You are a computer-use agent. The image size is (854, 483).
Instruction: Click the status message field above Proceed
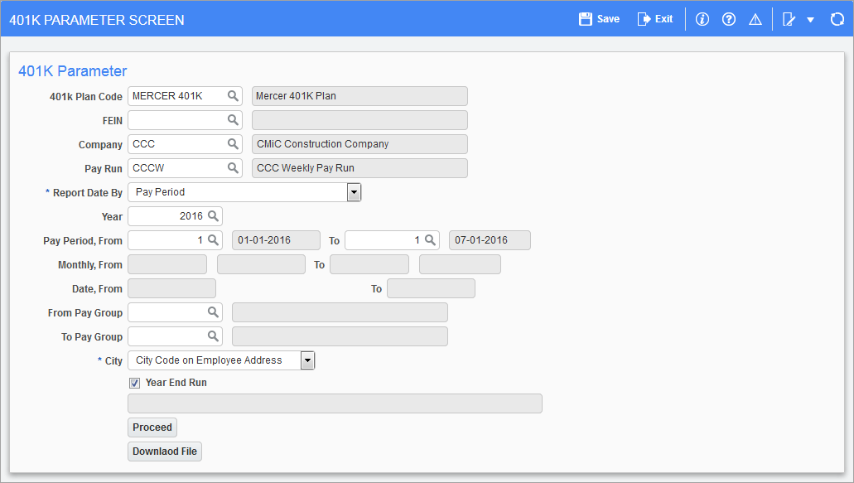click(x=335, y=403)
